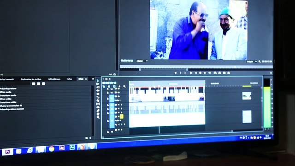Switch to the Explorateur de médias tab
This screenshot has width=295, height=166.
coord(31,79)
